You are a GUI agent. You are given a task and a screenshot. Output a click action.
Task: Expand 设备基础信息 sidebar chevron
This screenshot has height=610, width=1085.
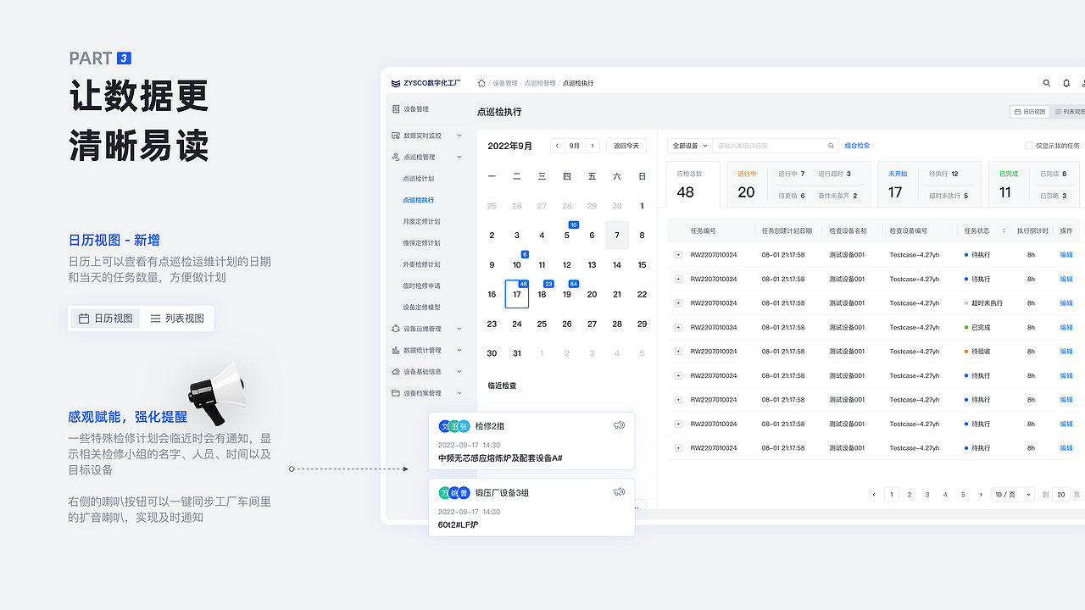pyautogui.click(x=459, y=371)
